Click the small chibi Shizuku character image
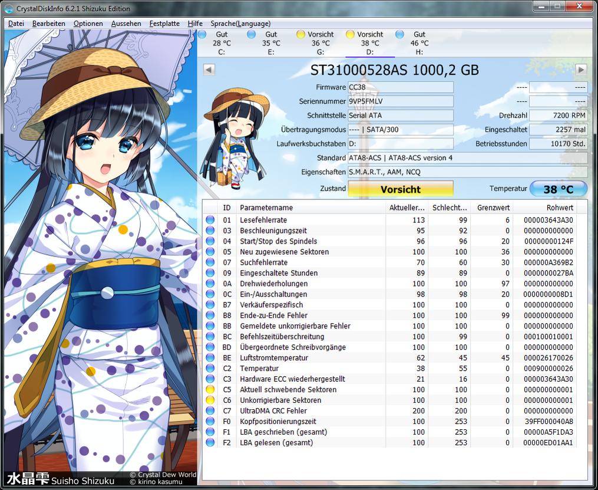This screenshot has height=490, width=598. coord(235,138)
